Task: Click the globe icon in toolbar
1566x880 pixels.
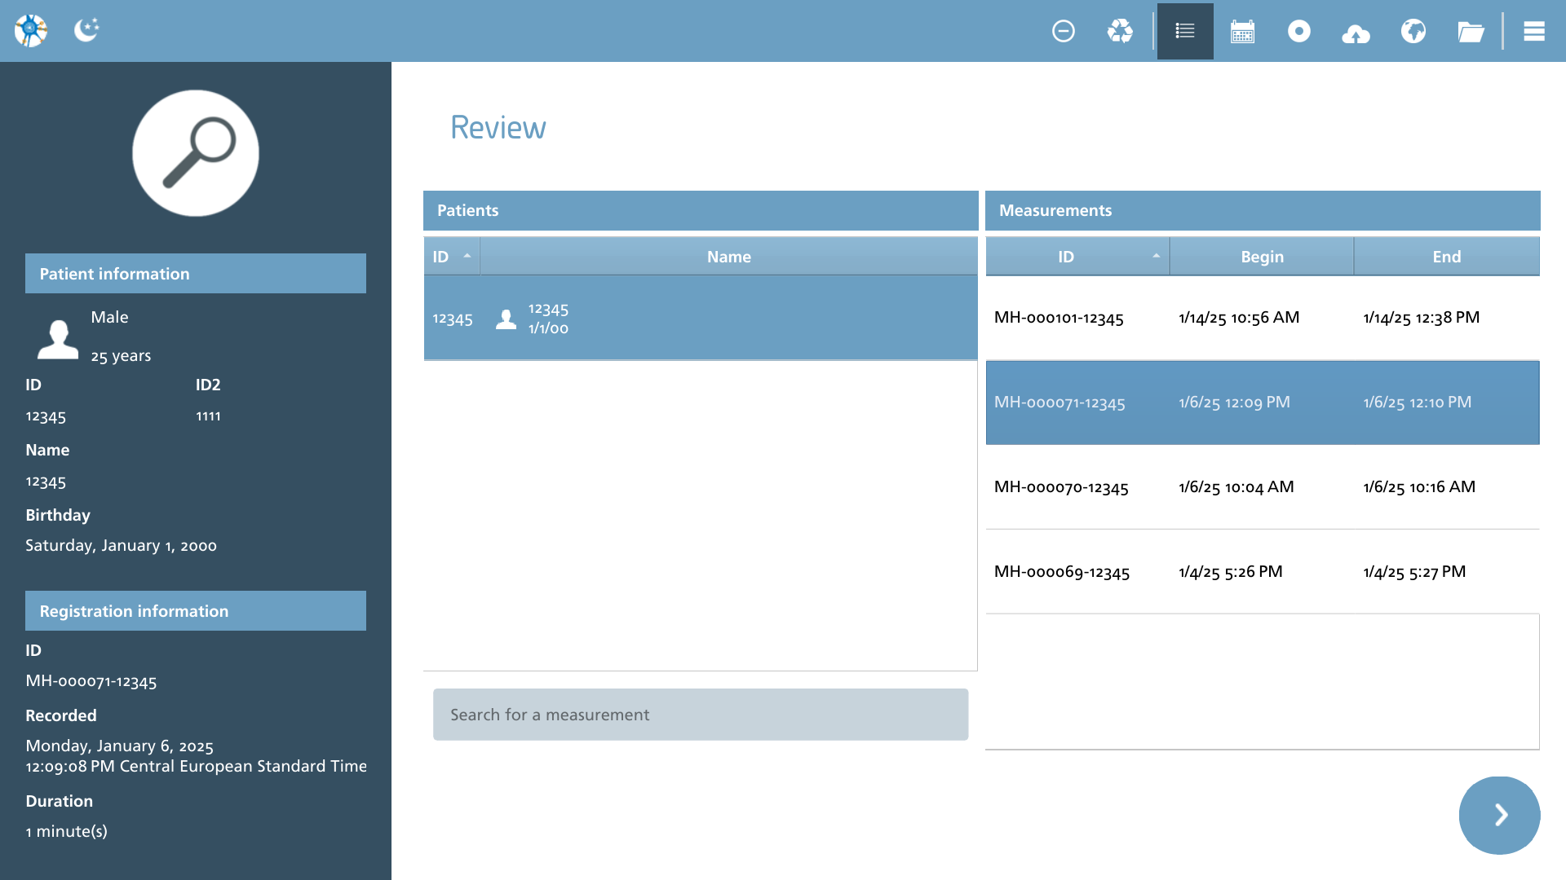Action: (x=1413, y=31)
